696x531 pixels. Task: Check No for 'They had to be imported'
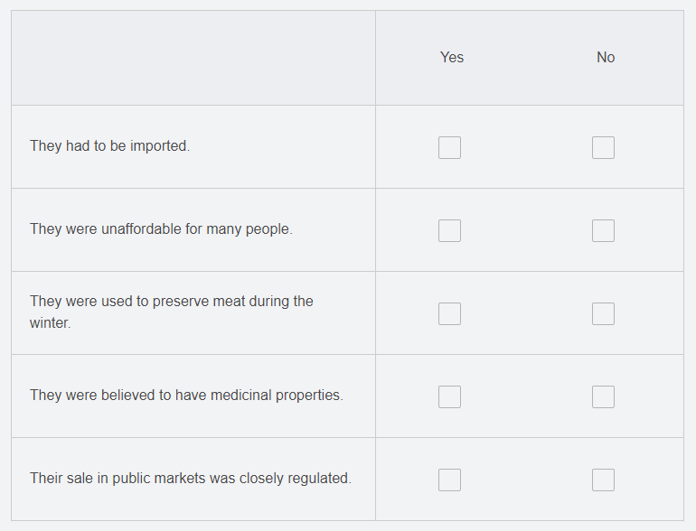point(603,147)
